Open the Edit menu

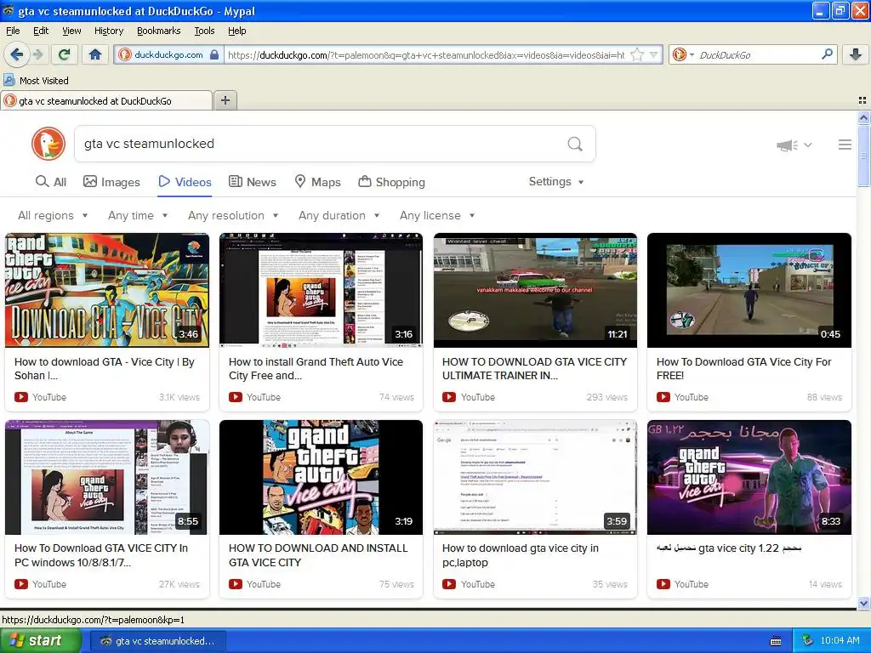click(41, 31)
